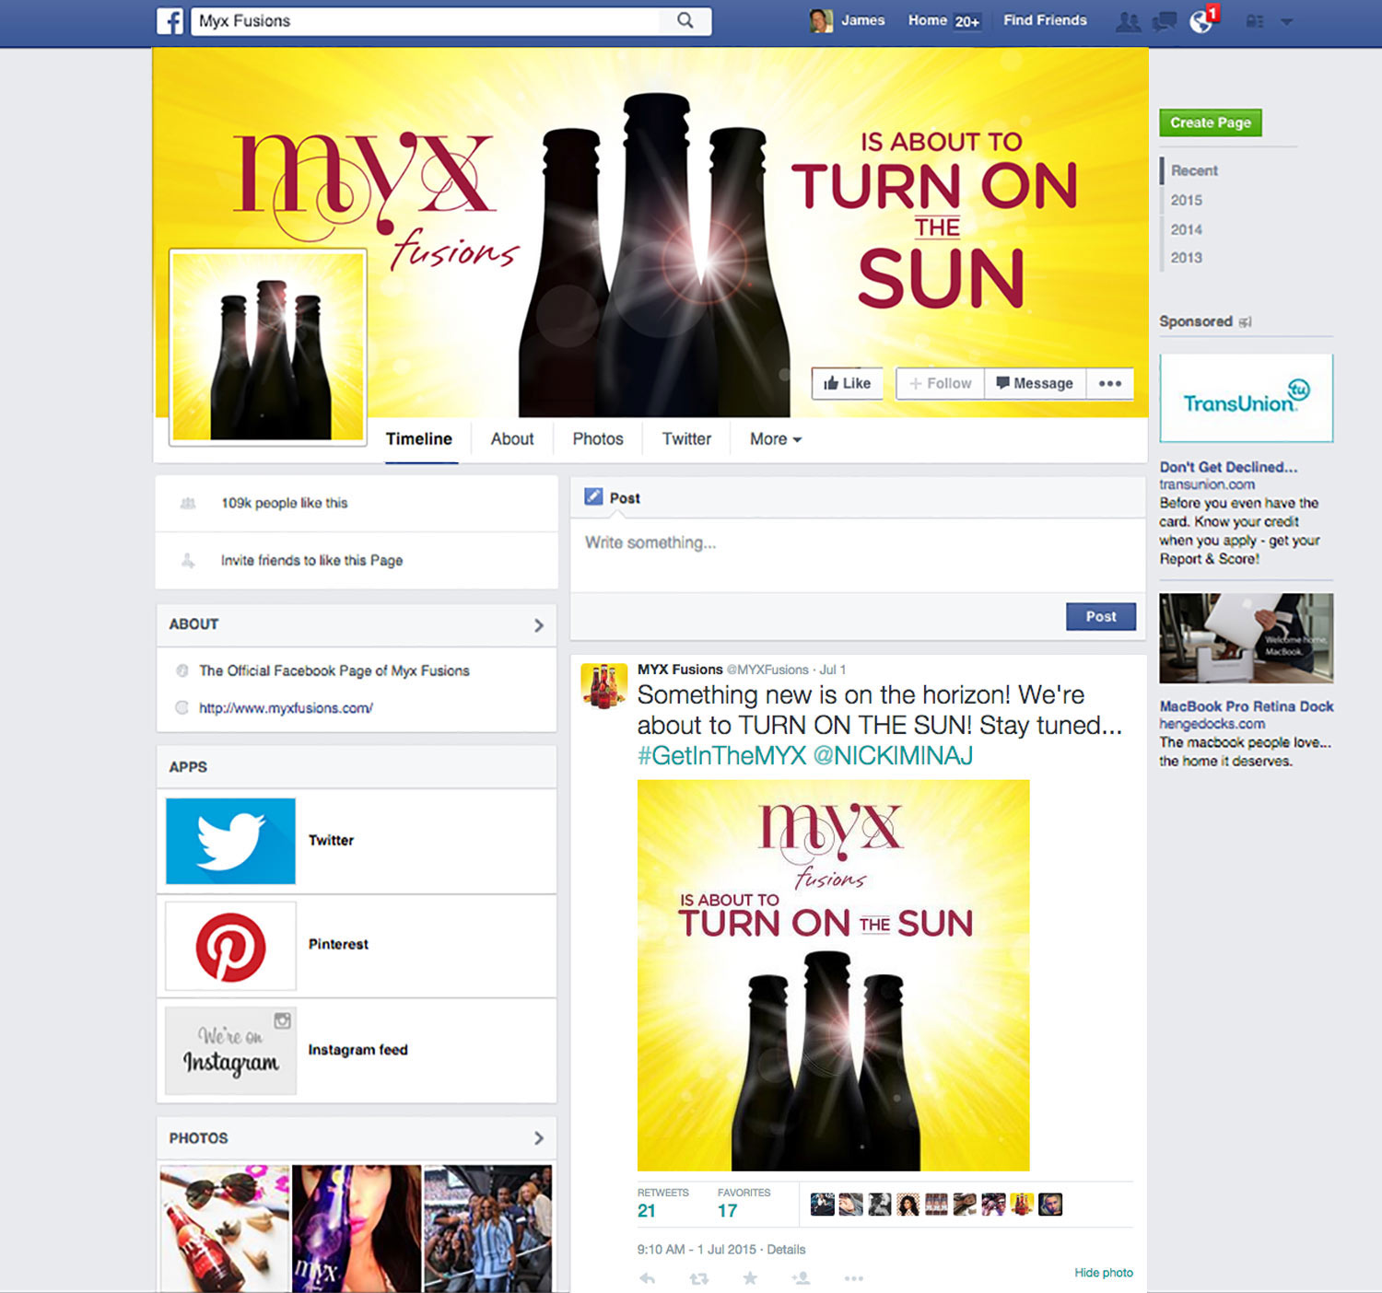Image resolution: width=1382 pixels, height=1293 pixels.
Task: Open the friend requests icon
Action: tap(1128, 21)
